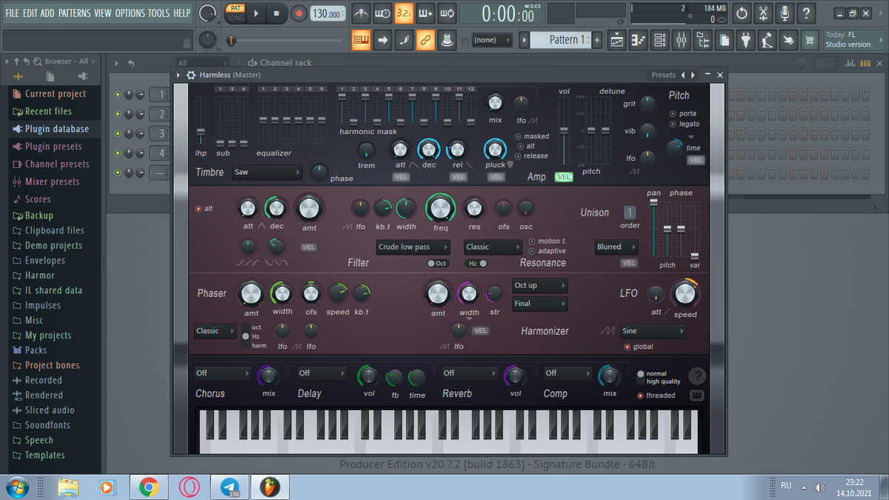Open the TOOLS menu
The image size is (889, 500).
pos(159,13)
